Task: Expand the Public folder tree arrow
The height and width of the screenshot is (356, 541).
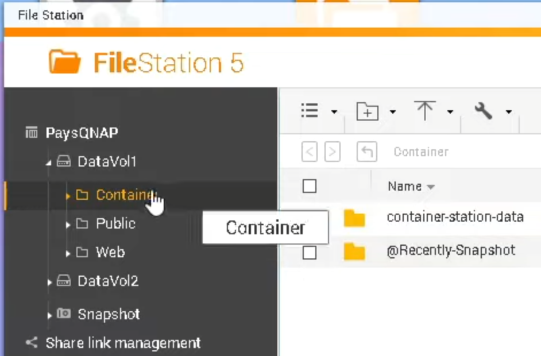Action: (68, 225)
